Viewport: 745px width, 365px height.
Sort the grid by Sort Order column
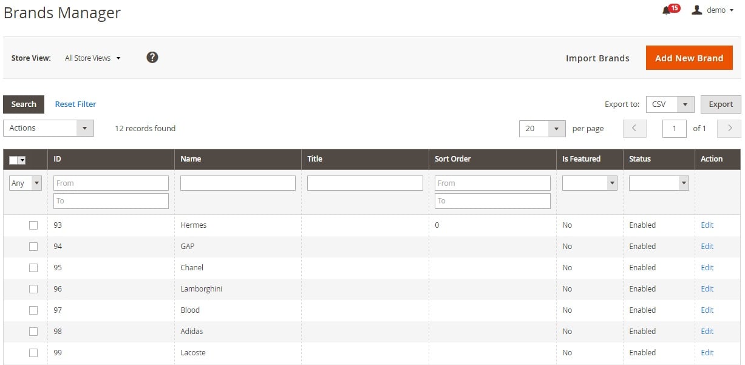point(492,159)
